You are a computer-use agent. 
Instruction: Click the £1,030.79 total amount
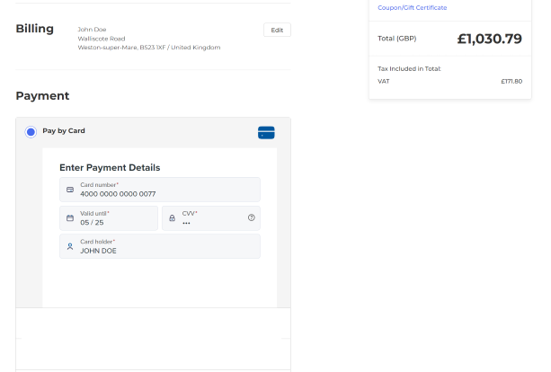[x=489, y=39]
